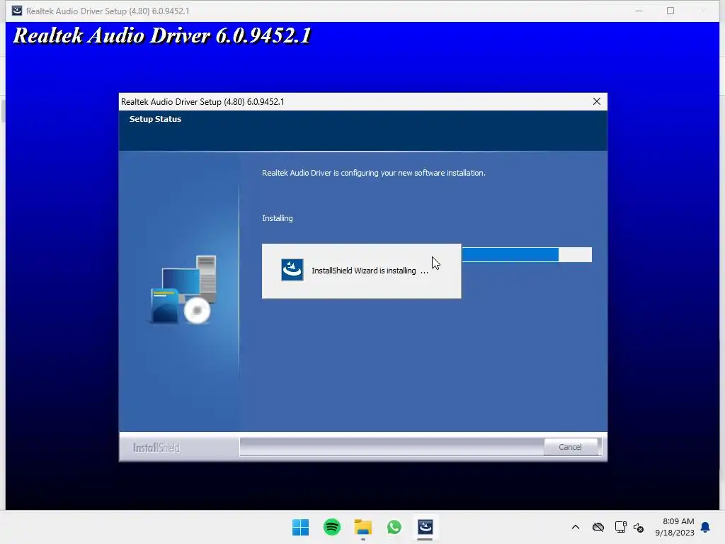This screenshot has width=725, height=544.
Task: Click the InstallShield Wizard icon in popup
Action: (292, 270)
